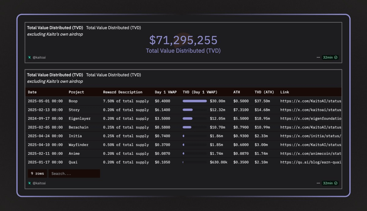Open the three-dots menu on the table panel
The height and width of the screenshot is (211, 367).
[x=318, y=183]
